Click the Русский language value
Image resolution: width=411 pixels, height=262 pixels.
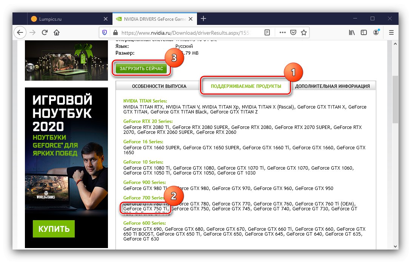(x=184, y=46)
